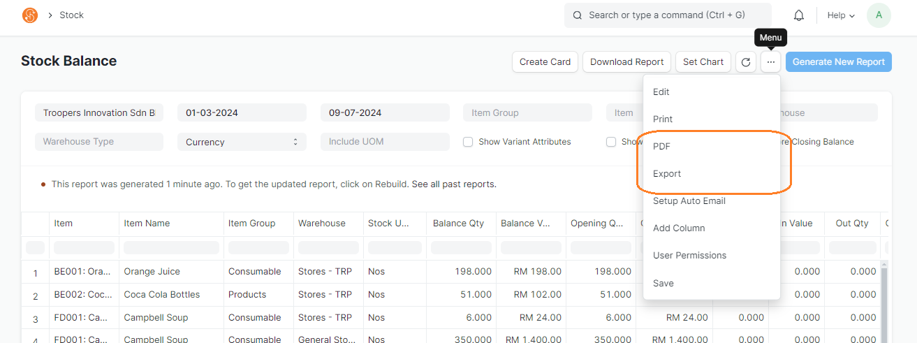The width and height of the screenshot is (917, 343).
Task: Open See all past reports link
Action: 454,184
